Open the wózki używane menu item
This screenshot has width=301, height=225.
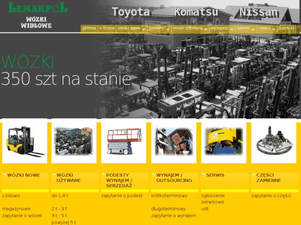(188, 28)
